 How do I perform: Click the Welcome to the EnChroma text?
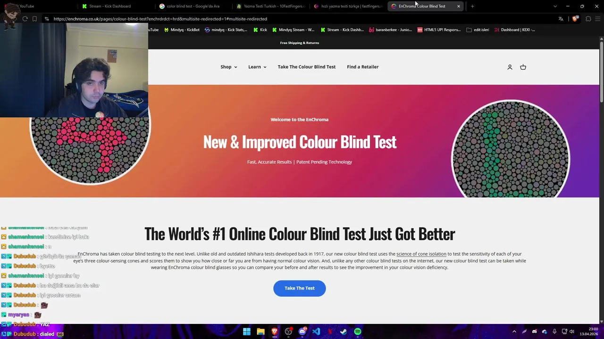[300, 120]
